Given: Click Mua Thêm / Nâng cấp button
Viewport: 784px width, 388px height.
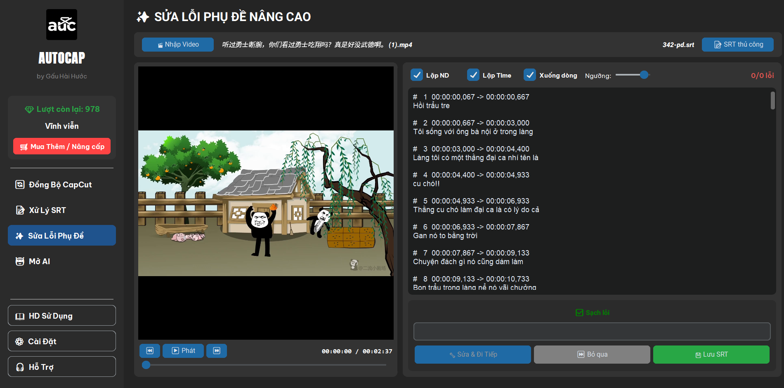Looking at the screenshot, I should 62,147.
